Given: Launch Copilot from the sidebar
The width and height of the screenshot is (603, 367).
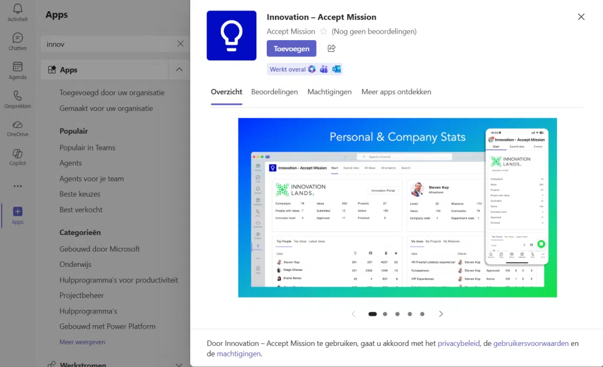Looking at the screenshot, I should [x=17, y=154].
